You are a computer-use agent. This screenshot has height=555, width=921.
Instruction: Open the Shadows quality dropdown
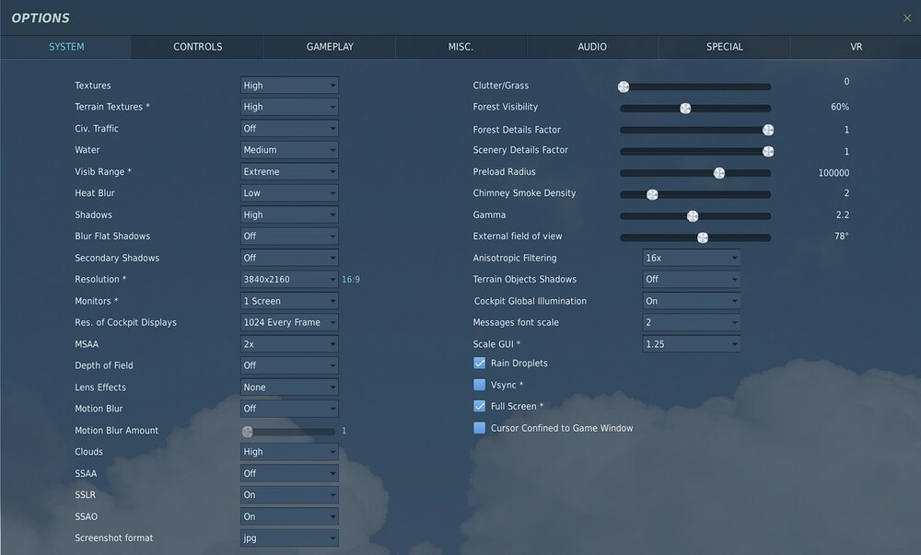coord(288,214)
